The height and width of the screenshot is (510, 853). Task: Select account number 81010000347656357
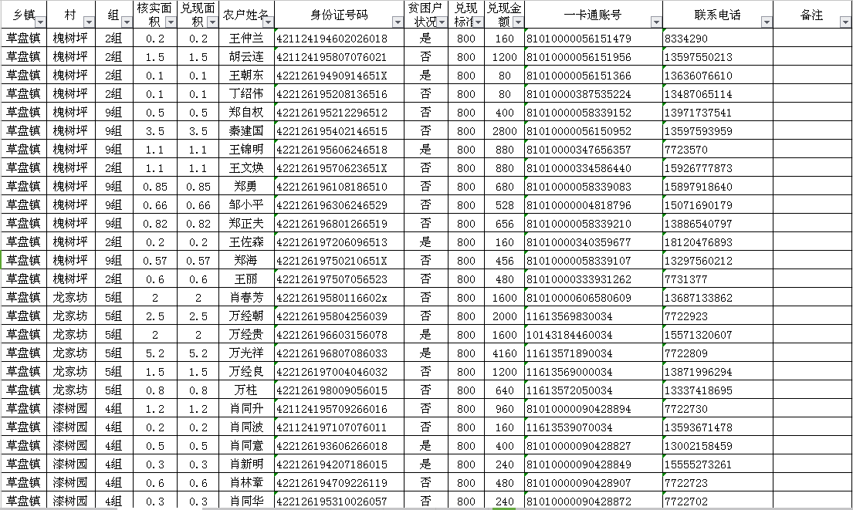tap(579, 150)
